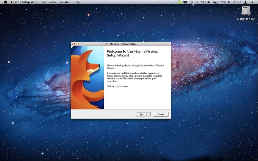This screenshot has height=161, width=258.
Task: Click the Bluetooth icon in menu bar
Action: click(x=197, y=2)
